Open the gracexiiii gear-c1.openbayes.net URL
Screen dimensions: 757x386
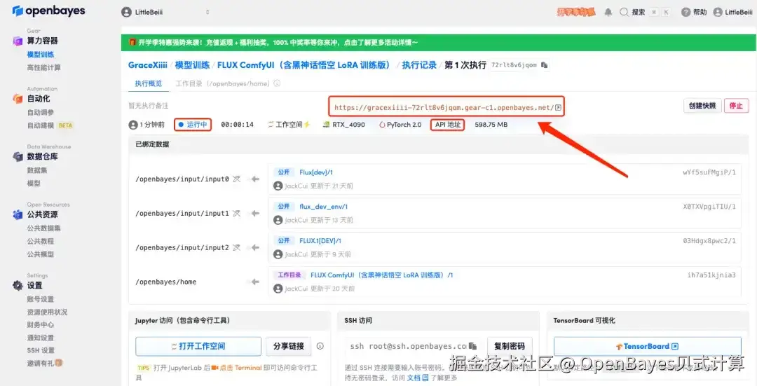[x=447, y=108]
